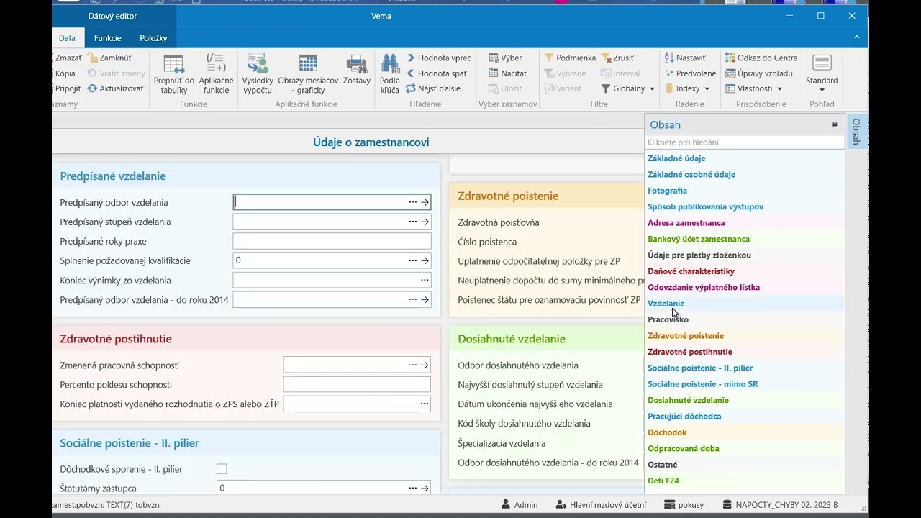The image size is (921, 518).
Task: Click pokusy database status item
Action: (x=684, y=505)
